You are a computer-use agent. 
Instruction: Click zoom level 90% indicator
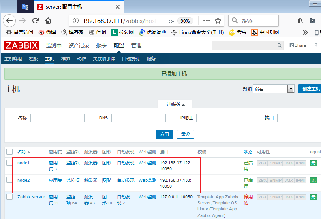185,21
